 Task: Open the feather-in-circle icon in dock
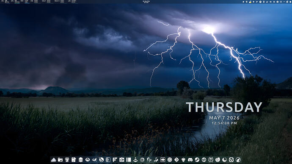pos(101,160)
